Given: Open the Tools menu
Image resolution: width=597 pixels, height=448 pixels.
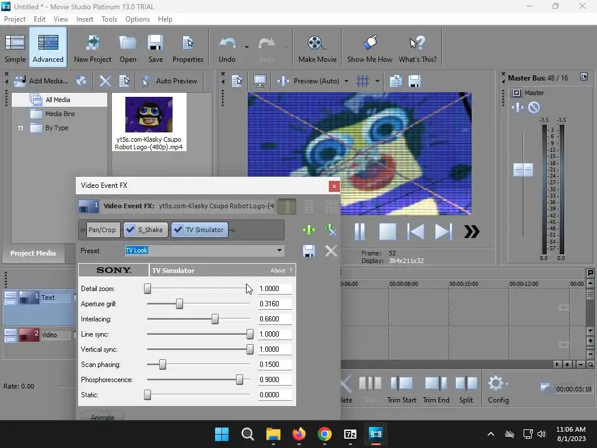Looking at the screenshot, I should [x=109, y=19].
